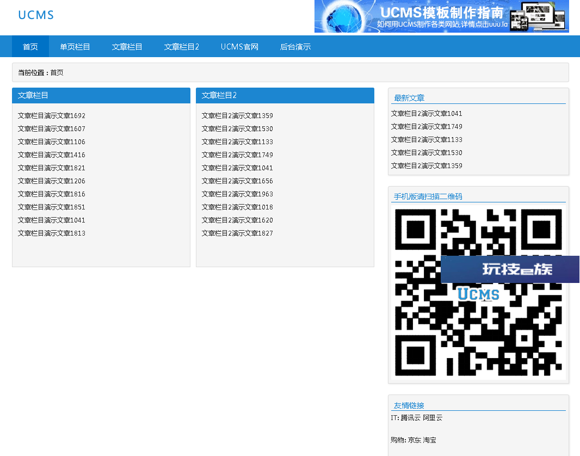Open 文章栏目2演示文章1749 under 最新文章

click(x=427, y=126)
